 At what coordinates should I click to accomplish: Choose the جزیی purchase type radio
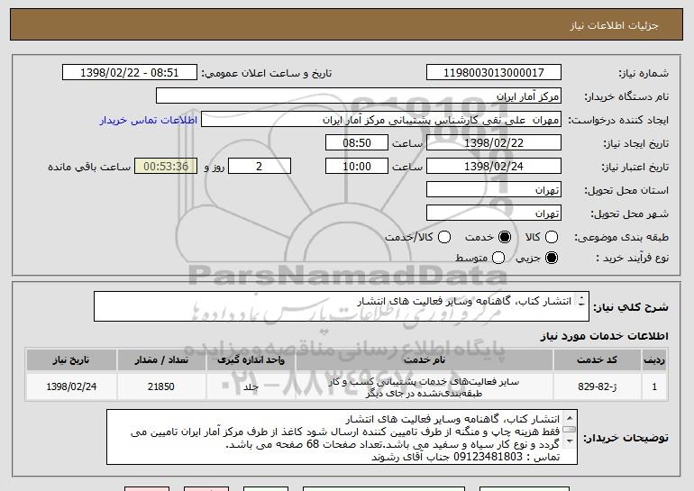pyautogui.click(x=552, y=258)
